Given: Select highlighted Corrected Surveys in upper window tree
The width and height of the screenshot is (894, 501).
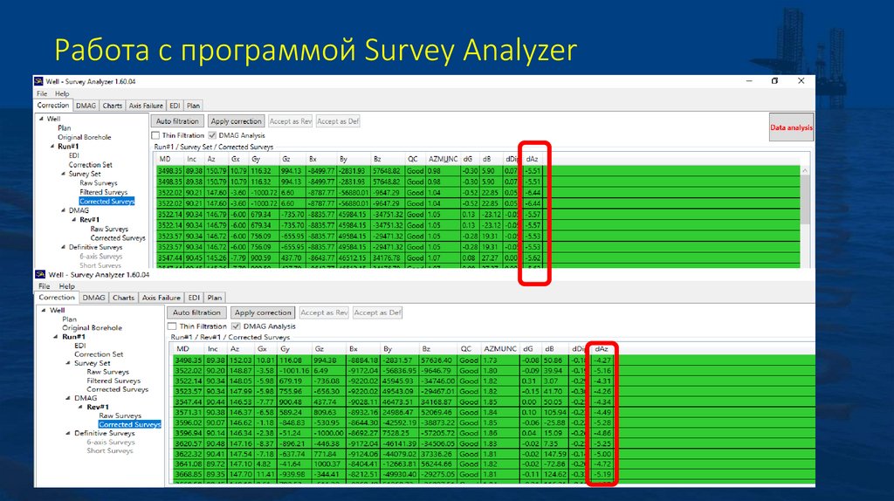Looking at the screenshot, I should (107, 202).
